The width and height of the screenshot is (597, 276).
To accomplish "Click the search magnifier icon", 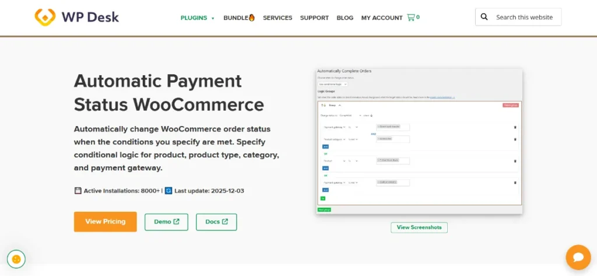I will coord(484,17).
